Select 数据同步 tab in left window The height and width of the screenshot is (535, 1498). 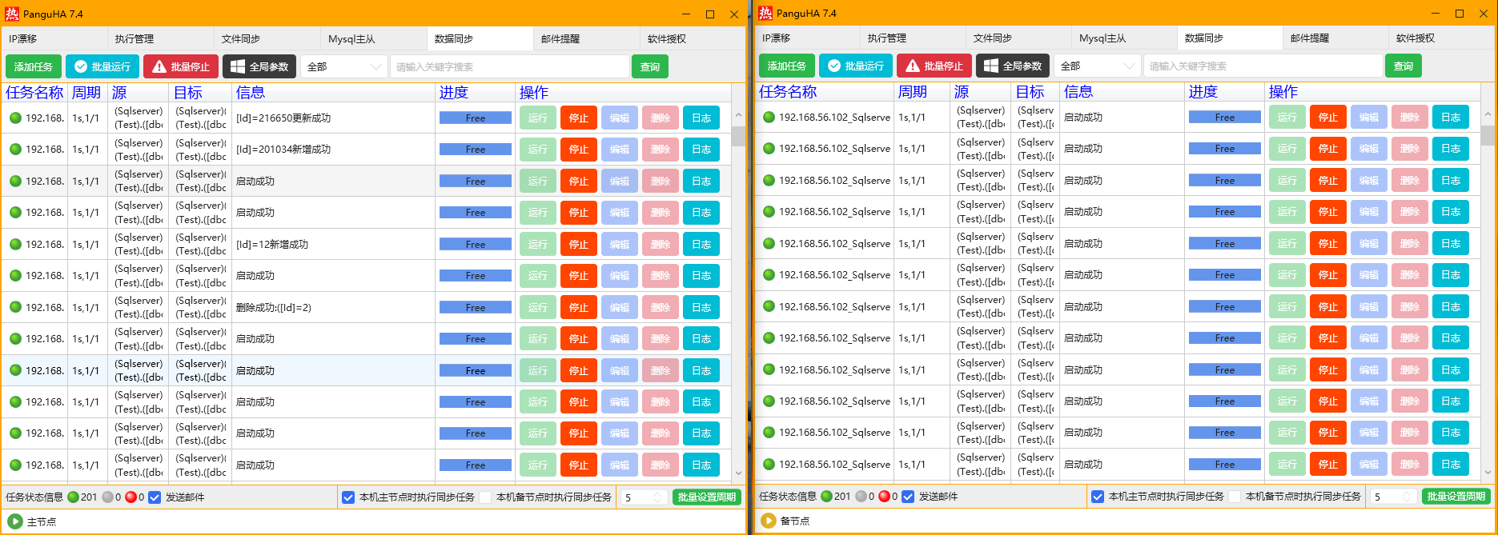pos(480,38)
